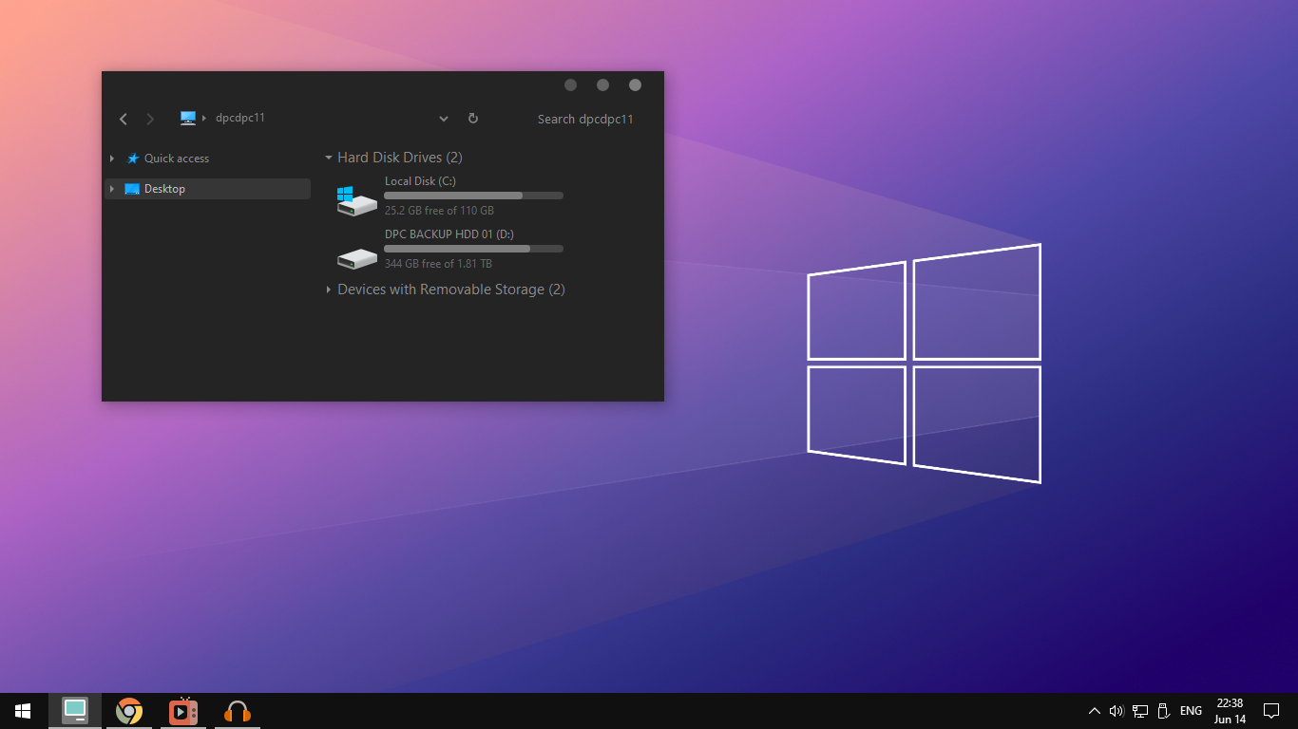The image size is (1298, 729).
Task: Refresh the current folder view
Action: [472, 118]
